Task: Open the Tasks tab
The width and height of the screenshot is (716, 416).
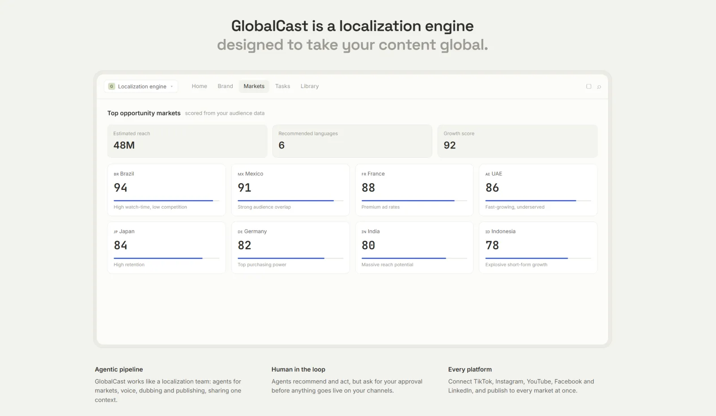Action: point(282,86)
